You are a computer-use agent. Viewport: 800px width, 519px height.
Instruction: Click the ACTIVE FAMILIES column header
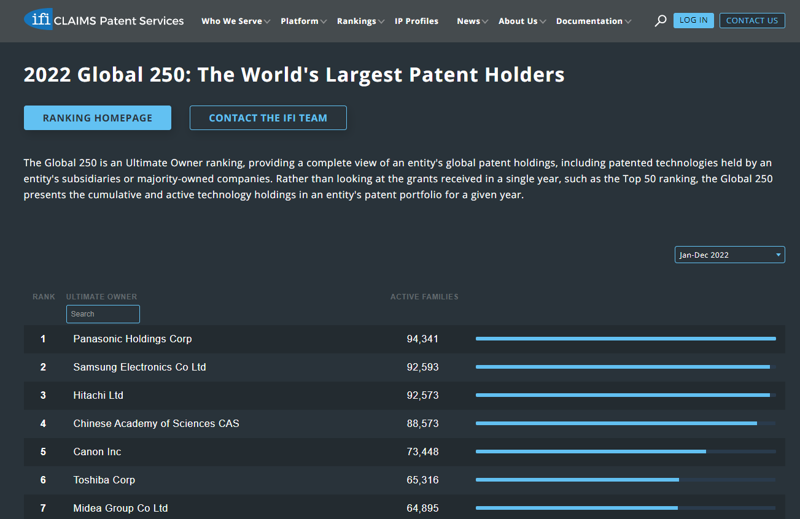pos(424,297)
